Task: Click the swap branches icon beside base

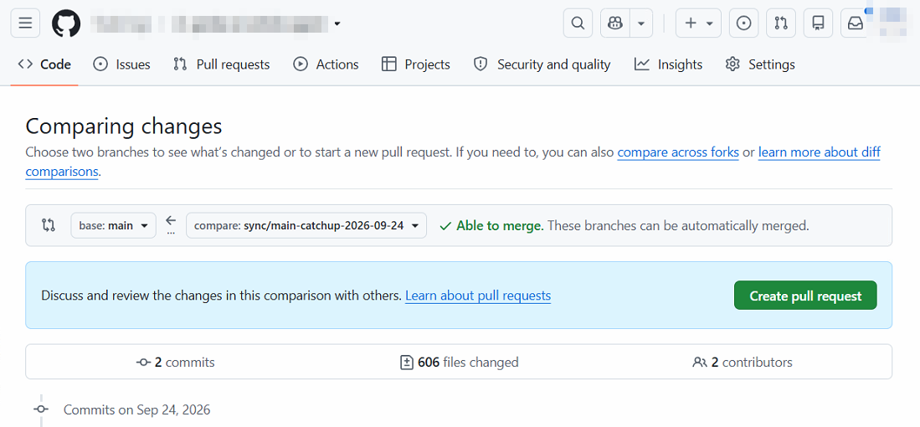Action: point(49,225)
